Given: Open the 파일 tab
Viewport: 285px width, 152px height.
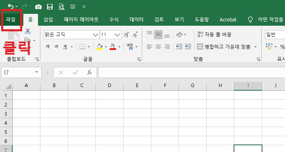Looking at the screenshot, I should (11, 19).
